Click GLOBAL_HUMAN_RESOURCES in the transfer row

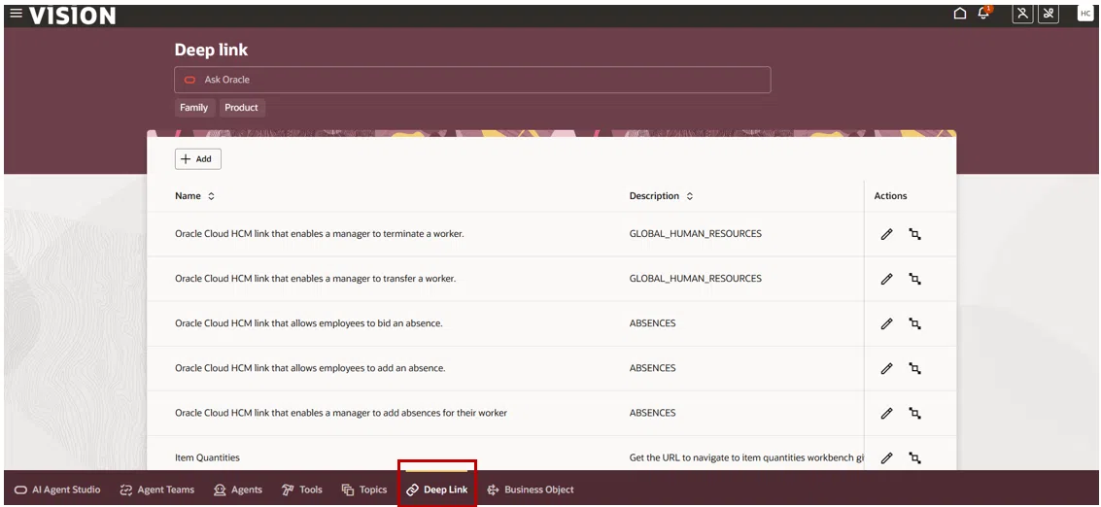(695, 279)
